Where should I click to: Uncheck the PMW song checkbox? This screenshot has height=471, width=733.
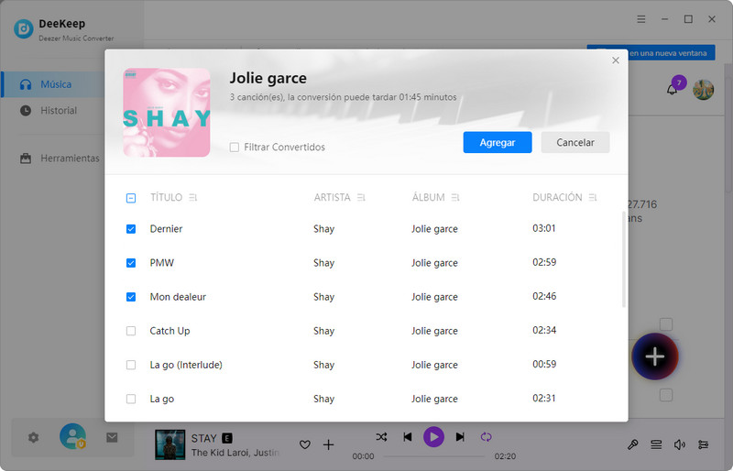click(131, 263)
